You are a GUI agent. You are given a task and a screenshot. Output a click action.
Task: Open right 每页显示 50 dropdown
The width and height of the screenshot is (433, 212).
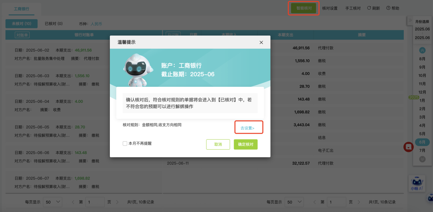[x=294, y=202]
